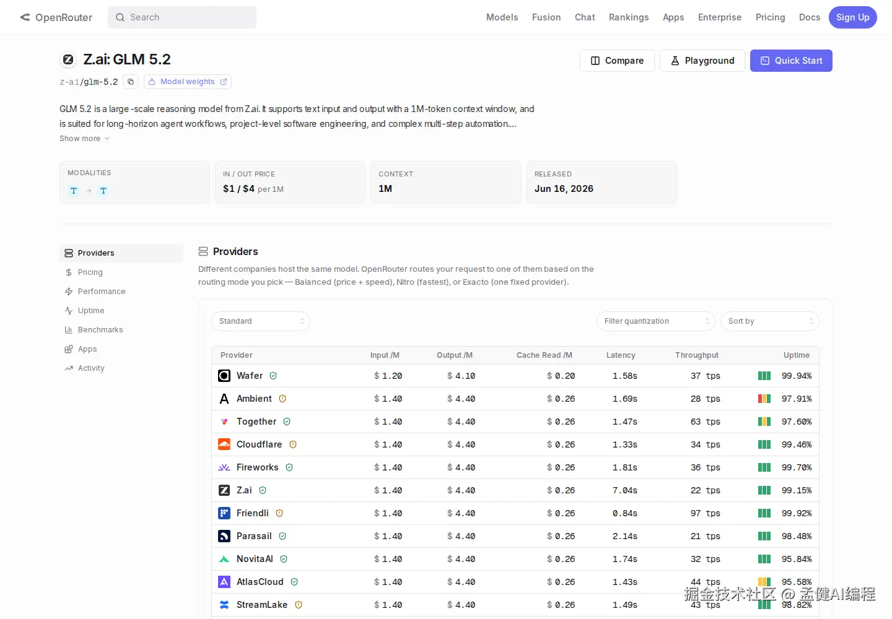Open Apps in the top navigation
Screen dimensions: 892x619
673,17
